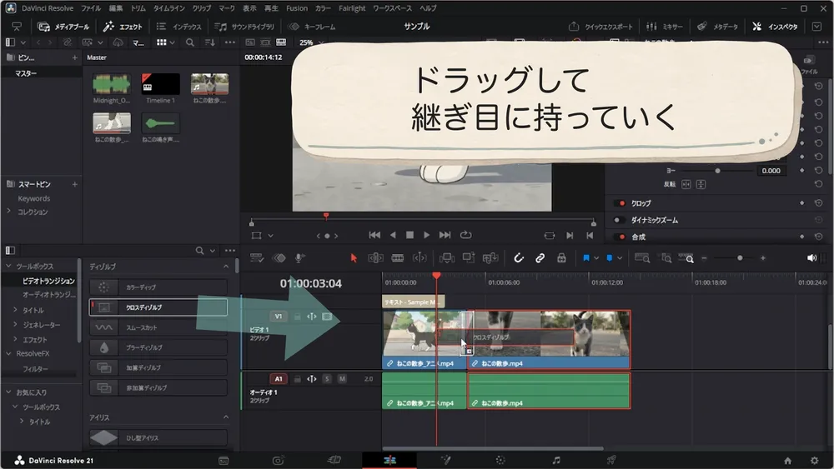Mute audio track A1 with M

pos(342,379)
